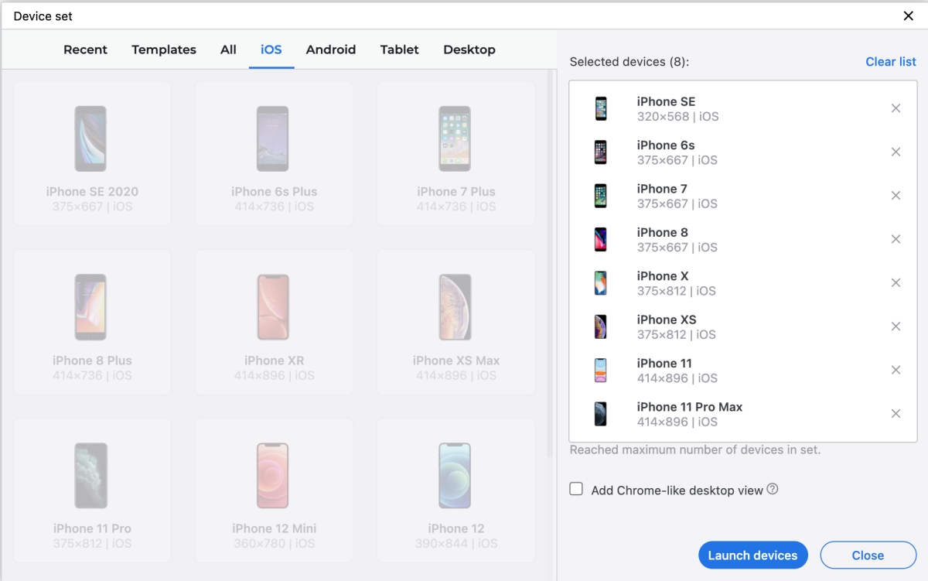The width and height of the screenshot is (928, 581).
Task: Remove iPhone XS from selected list
Action: (896, 326)
